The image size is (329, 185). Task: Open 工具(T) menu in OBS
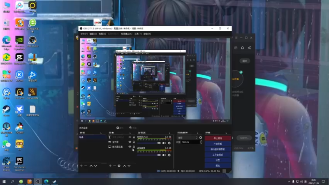[138, 34]
